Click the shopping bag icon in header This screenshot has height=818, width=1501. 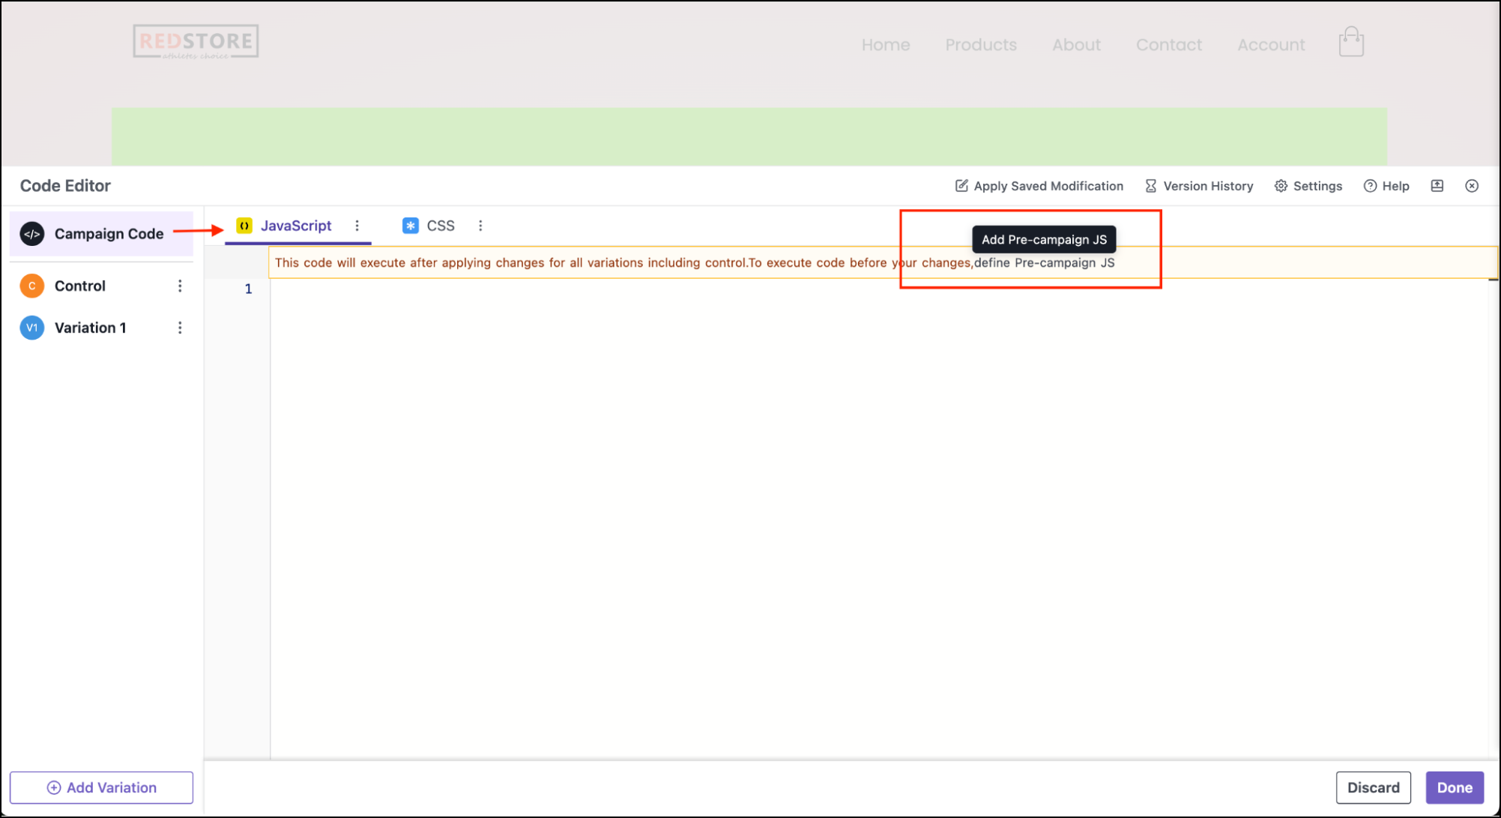(1351, 43)
